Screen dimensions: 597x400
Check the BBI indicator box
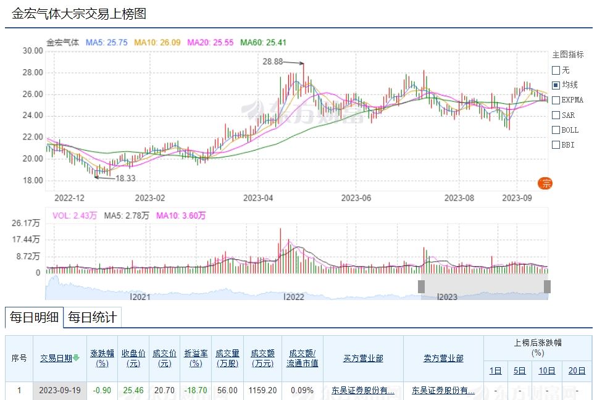point(556,145)
